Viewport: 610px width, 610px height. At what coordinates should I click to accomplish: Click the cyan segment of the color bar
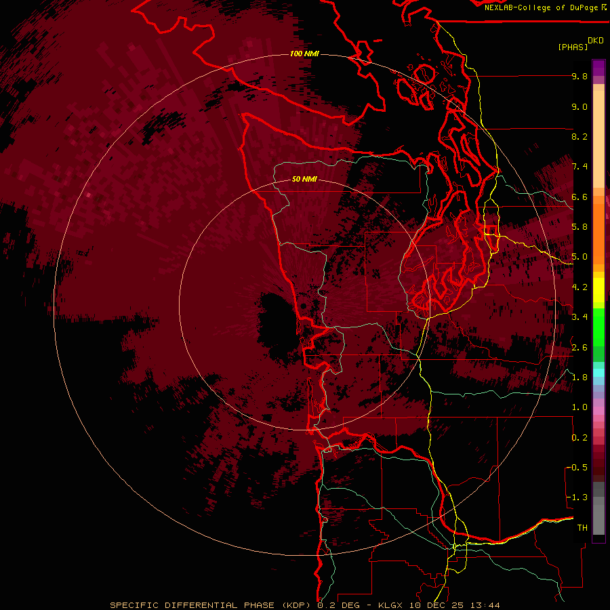598,373
